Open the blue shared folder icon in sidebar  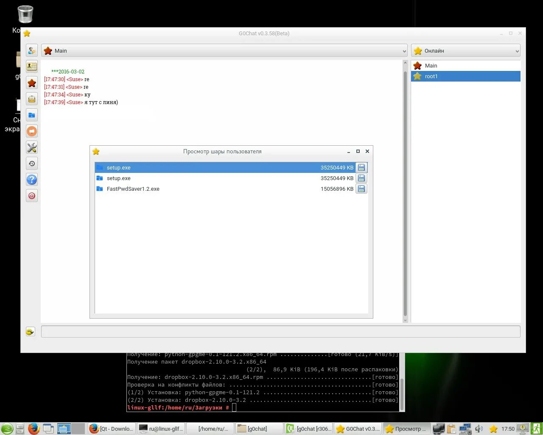[32, 115]
